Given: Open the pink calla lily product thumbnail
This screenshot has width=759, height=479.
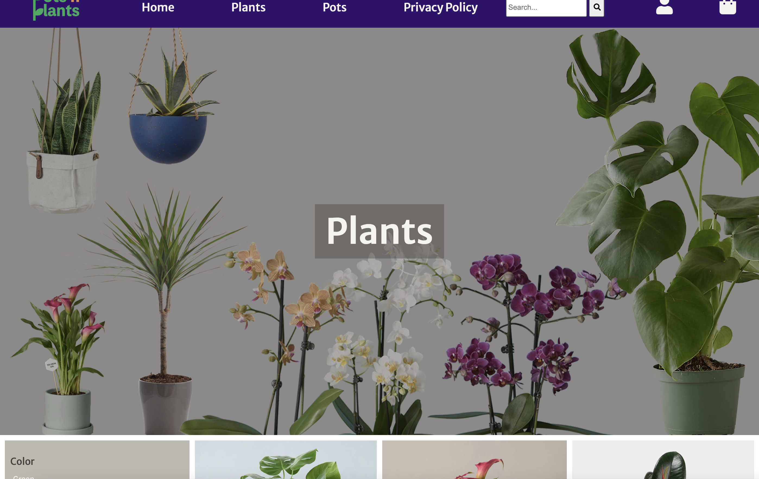Looking at the screenshot, I should tap(475, 460).
